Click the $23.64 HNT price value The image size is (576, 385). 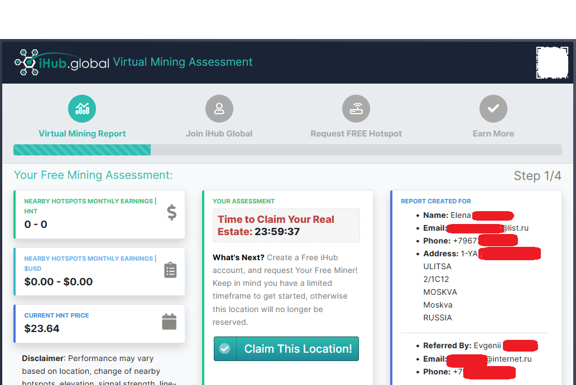click(x=41, y=329)
